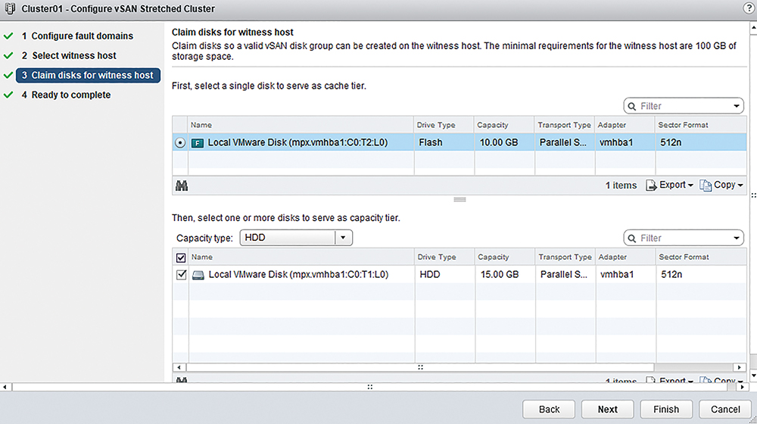Click the cluster icon in the title bar
The image size is (757, 424).
pos(10,8)
